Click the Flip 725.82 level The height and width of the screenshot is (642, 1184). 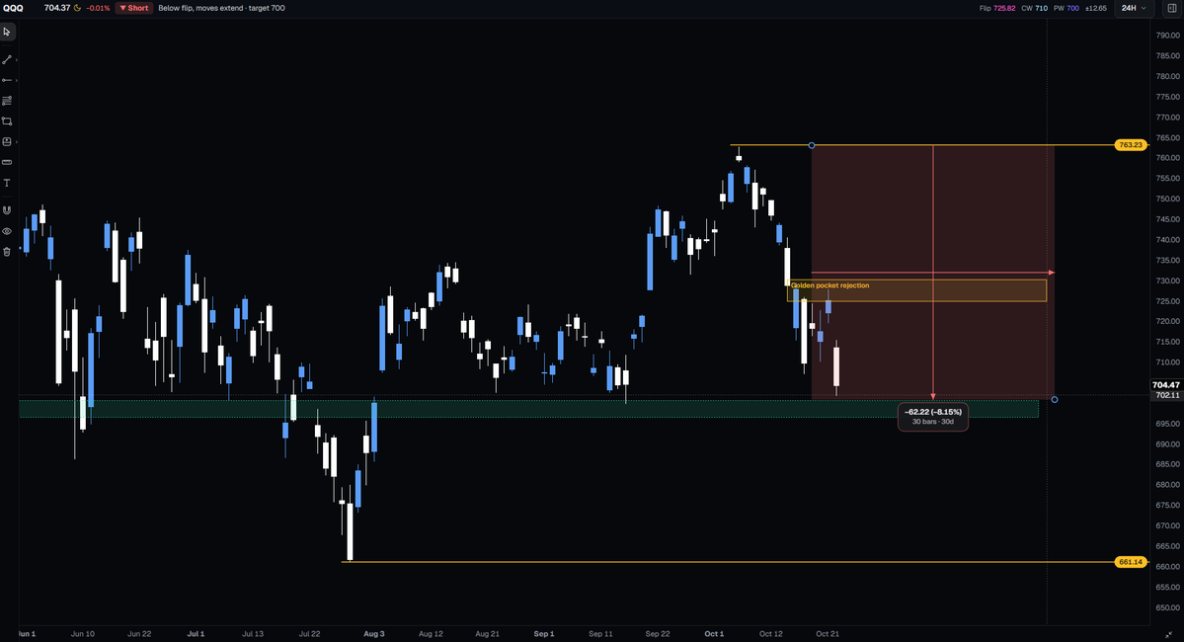(x=996, y=8)
